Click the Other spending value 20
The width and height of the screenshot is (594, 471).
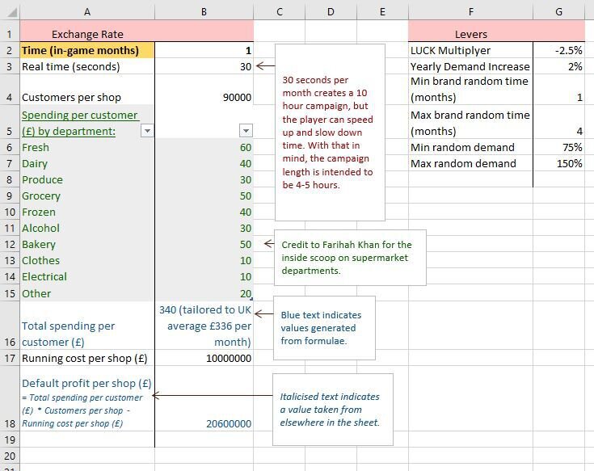(x=204, y=293)
